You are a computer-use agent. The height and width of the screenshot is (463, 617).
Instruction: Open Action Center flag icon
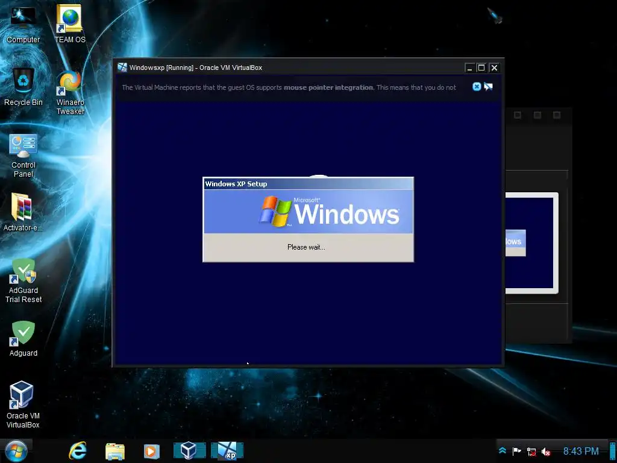click(516, 451)
